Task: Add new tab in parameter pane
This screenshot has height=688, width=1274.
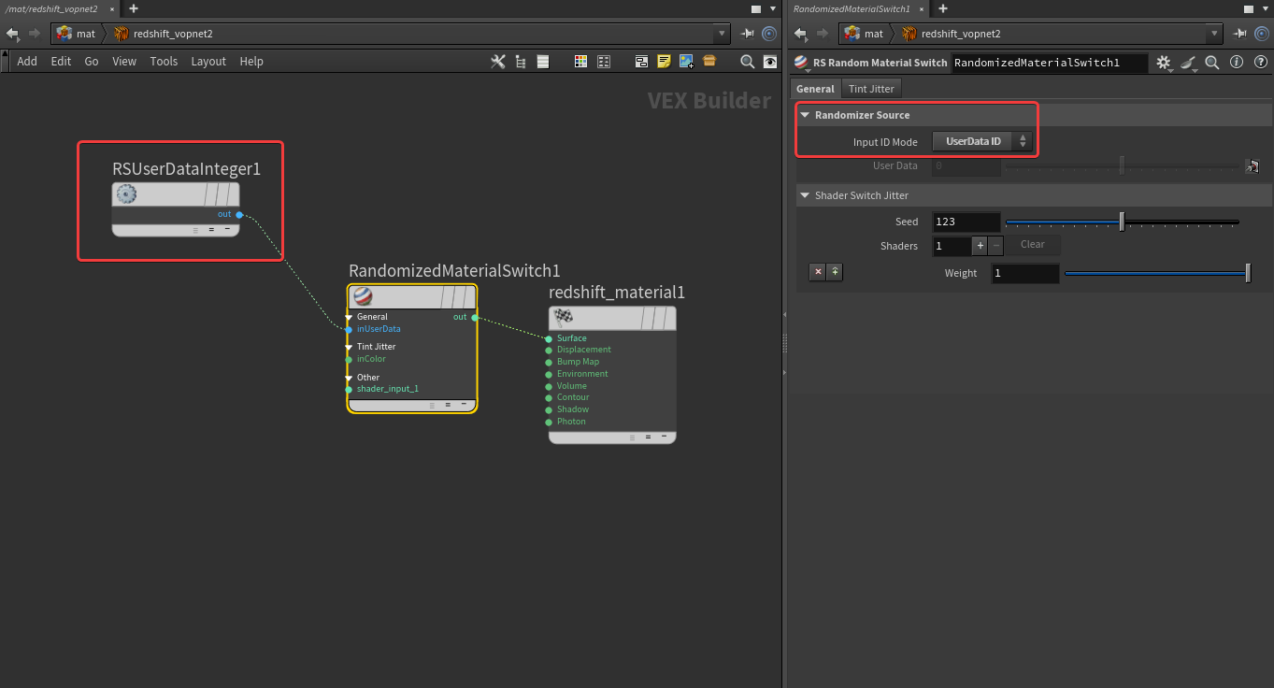Action: click(x=943, y=8)
